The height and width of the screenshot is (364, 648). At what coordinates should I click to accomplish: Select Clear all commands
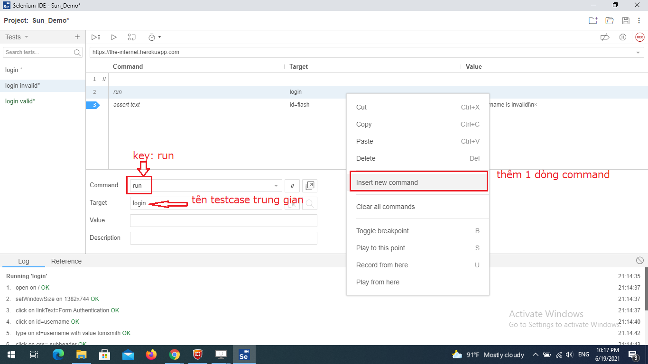point(418,207)
